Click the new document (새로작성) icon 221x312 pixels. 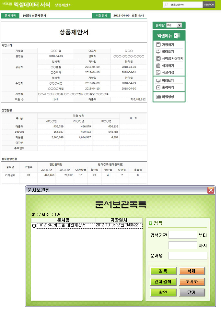pos(158,72)
